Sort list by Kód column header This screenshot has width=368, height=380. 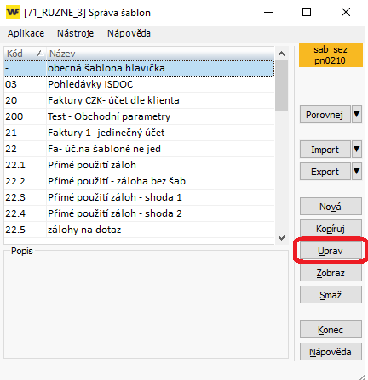pos(25,54)
